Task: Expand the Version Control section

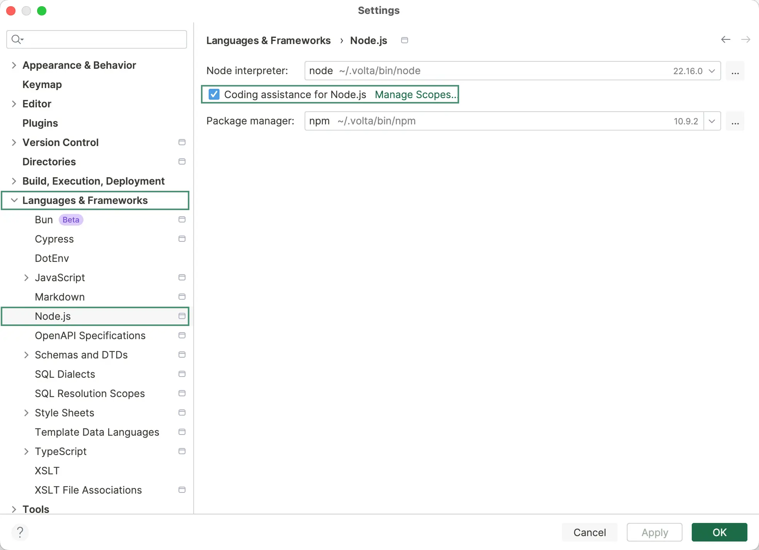Action: coord(14,143)
